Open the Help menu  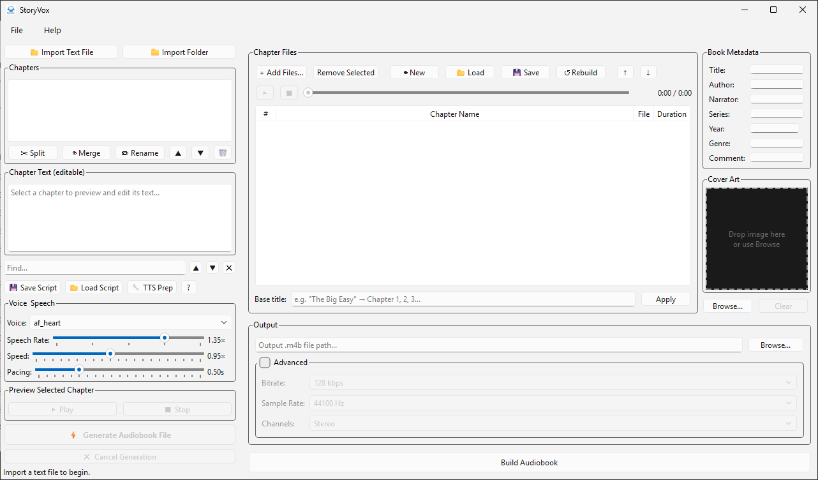click(x=52, y=31)
